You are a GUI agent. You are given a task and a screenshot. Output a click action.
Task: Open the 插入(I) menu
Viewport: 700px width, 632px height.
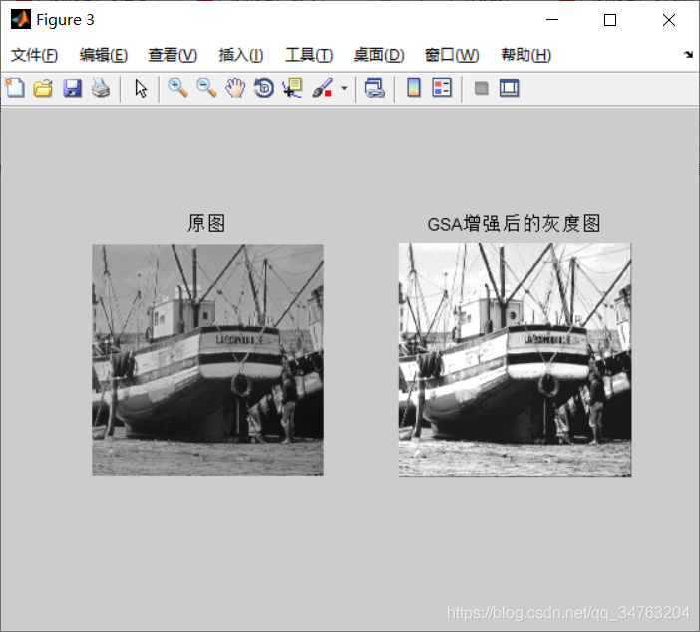pos(240,55)
